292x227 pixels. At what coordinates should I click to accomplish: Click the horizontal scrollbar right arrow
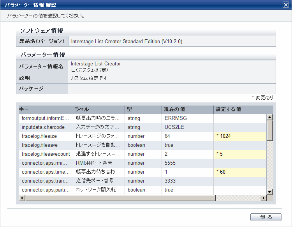tap(263, 198)
